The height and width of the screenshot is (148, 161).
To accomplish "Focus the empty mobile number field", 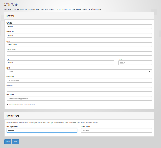I will tap(79, 89).
